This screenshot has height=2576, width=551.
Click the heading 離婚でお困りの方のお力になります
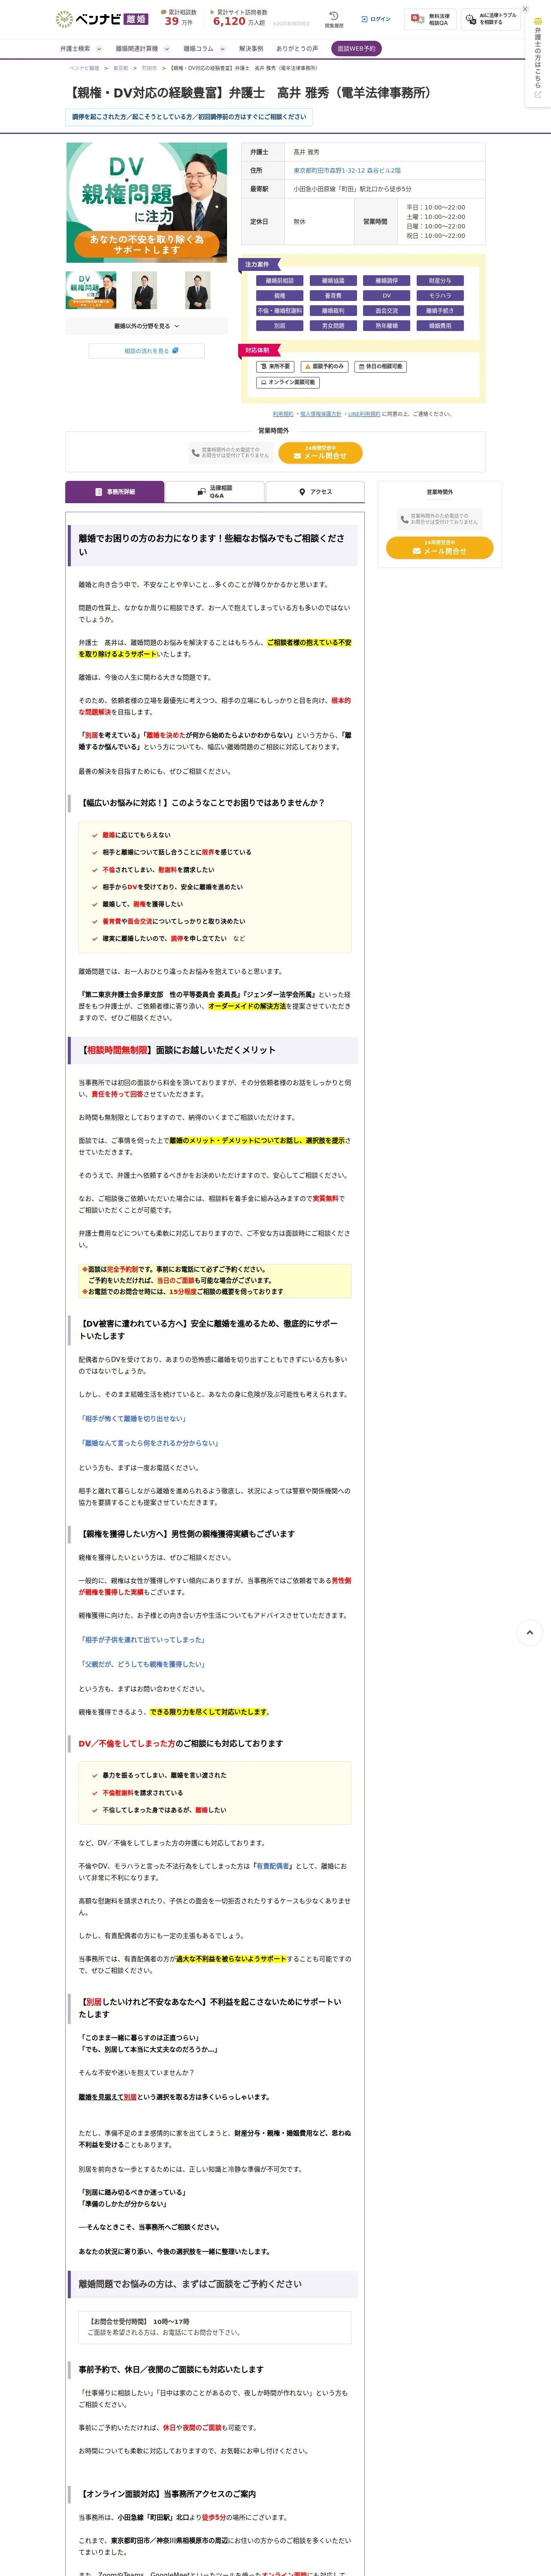(x=212, y=545)
